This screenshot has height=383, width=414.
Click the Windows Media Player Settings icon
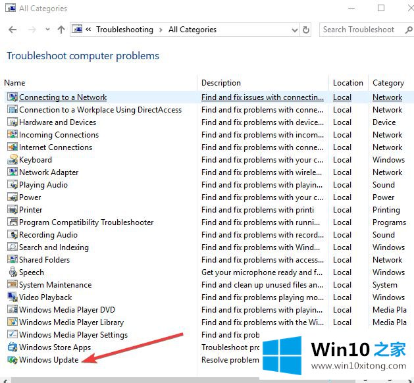(x=13, y=334)
